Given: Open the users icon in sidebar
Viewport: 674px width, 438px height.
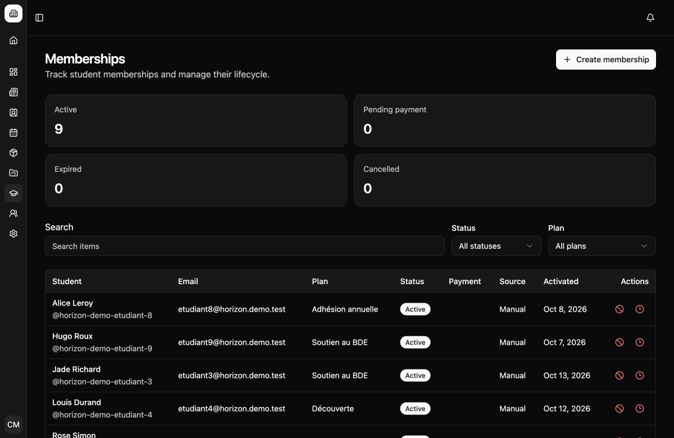Looking at the screenshot, I should [x=13, y=213].
